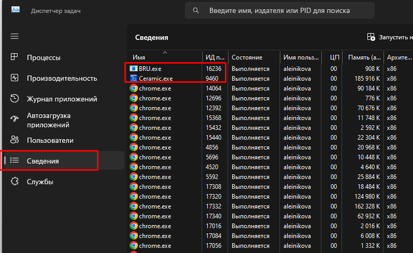Sort by the Архитектура column
Image resolution: width=413 pixels, height=253 pixels.
pyautogui.click(x=398, y=57)
